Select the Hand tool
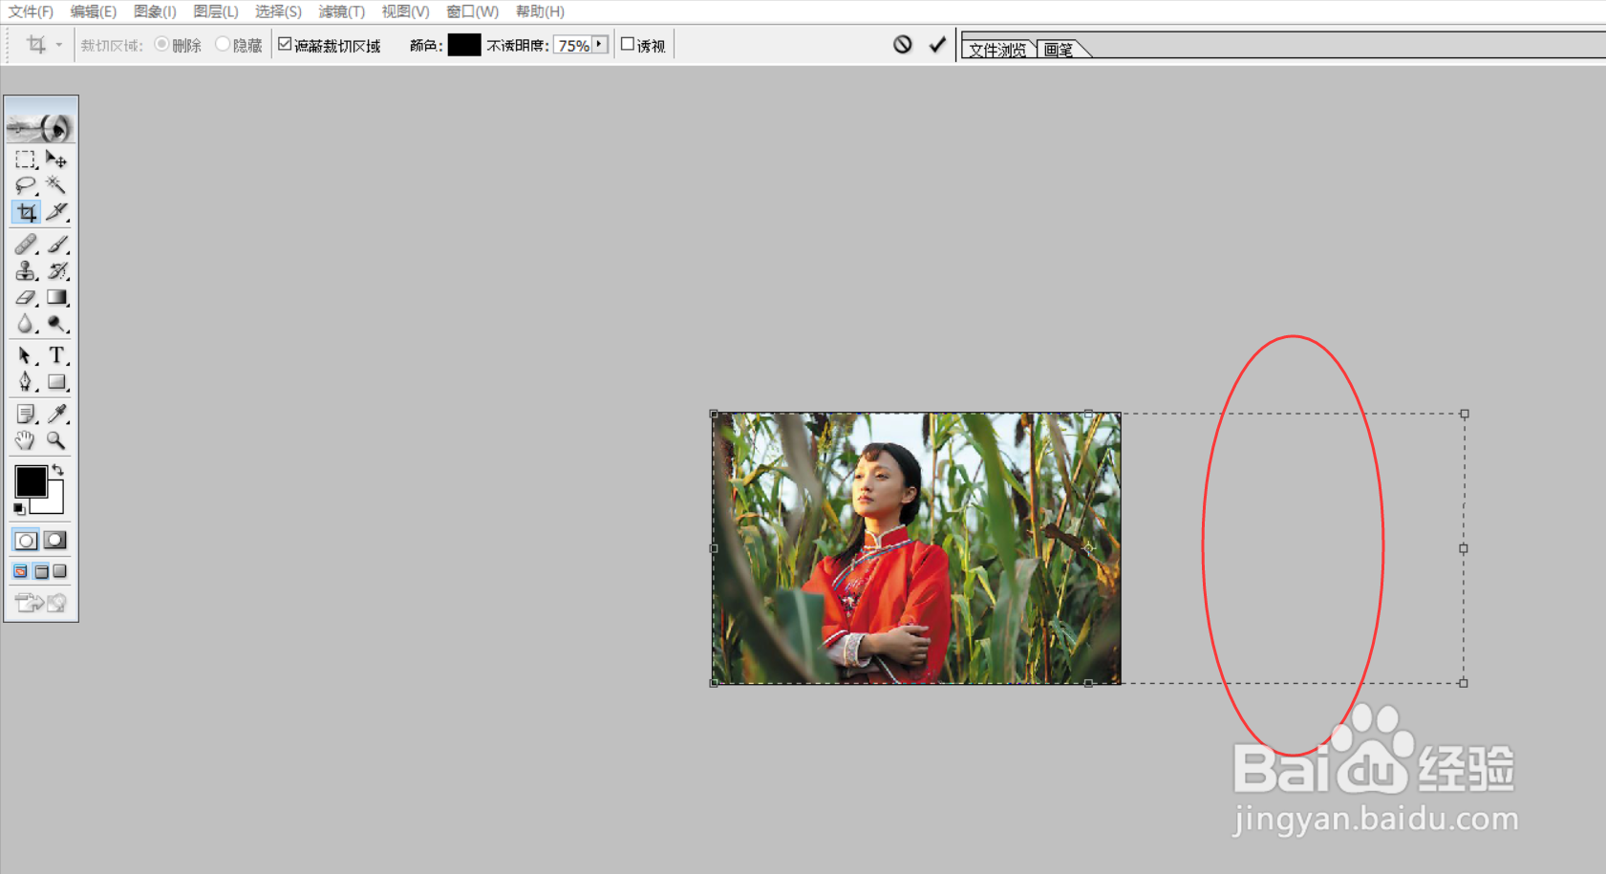 26,440
